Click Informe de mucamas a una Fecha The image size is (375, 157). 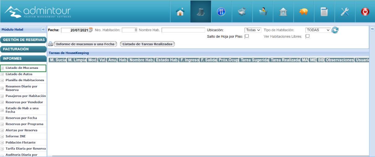click(85, 44)
